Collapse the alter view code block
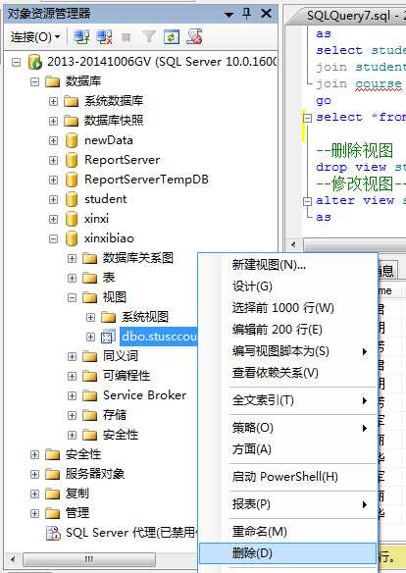Screen dimensions: 406x573 tap(307, 201)
